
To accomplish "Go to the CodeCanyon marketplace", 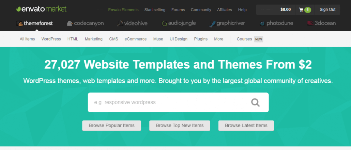I will click(x=85, y=23).
